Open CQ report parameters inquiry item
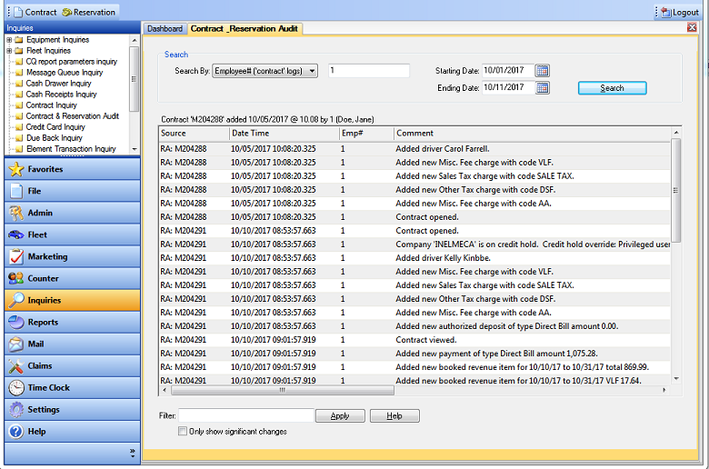 coord(72,62)
